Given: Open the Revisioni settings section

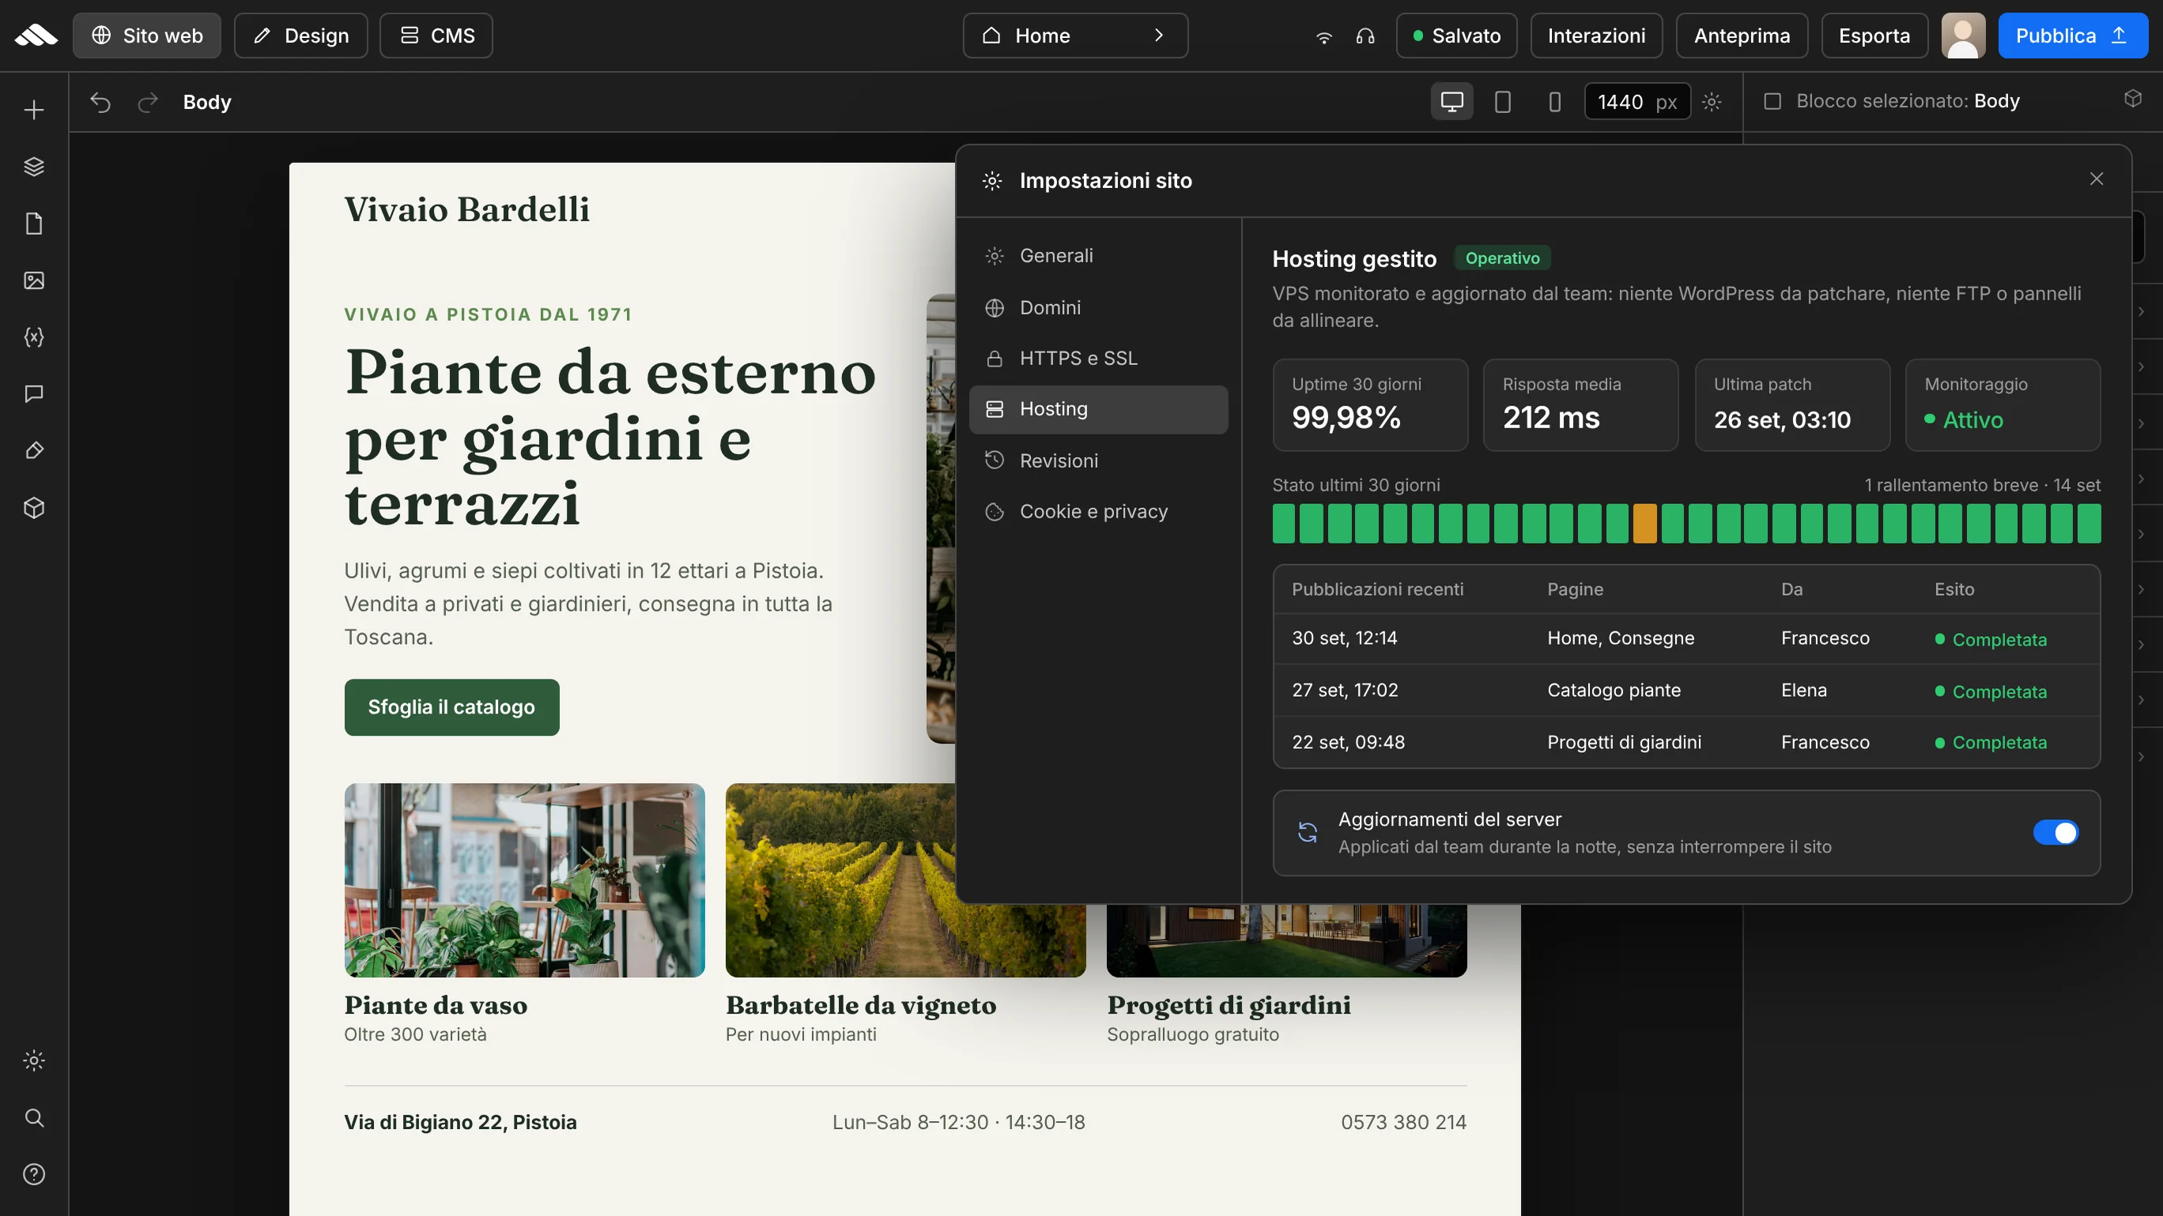Looking at the screenshot, I should (1098, 460).
